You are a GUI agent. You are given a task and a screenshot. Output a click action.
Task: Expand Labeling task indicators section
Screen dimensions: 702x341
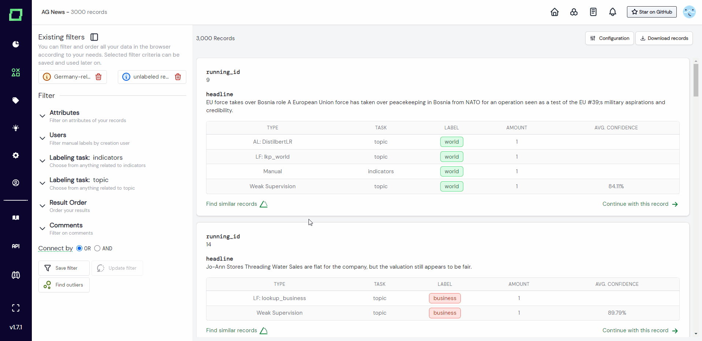point(42,161)
